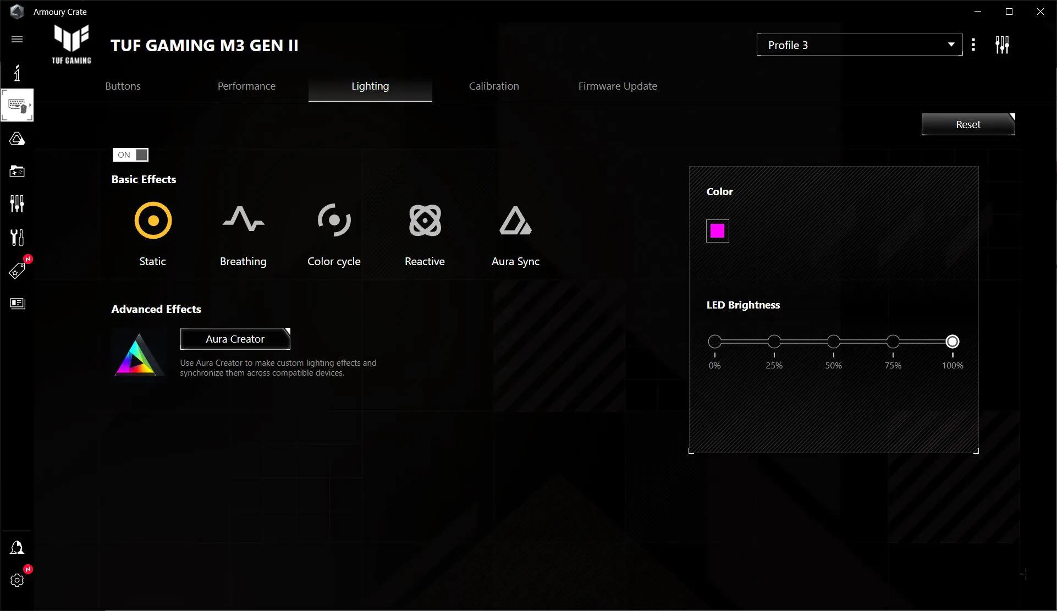Viewport: 1057px width, 611px height.
Task: Set LED brightness to 50%
Action: [834, 342]
